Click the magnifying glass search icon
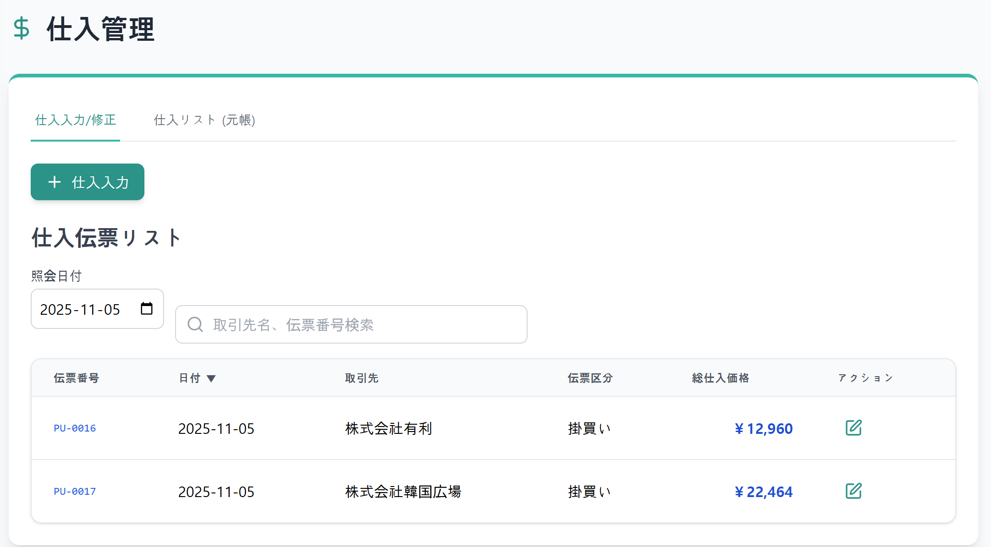Image resolution: width=991 pixels, height=547 pixels. point(195,324)
